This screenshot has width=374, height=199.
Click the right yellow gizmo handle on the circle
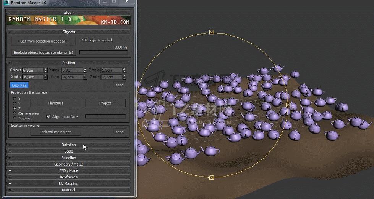tap(288, 105)
